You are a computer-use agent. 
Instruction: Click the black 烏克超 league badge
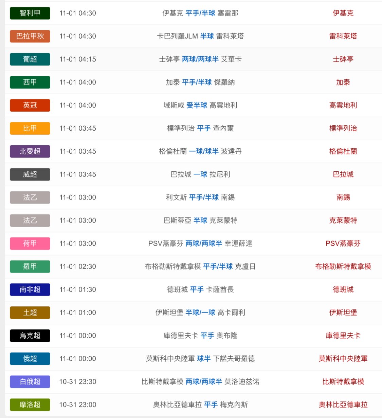[x=30, y=336]
